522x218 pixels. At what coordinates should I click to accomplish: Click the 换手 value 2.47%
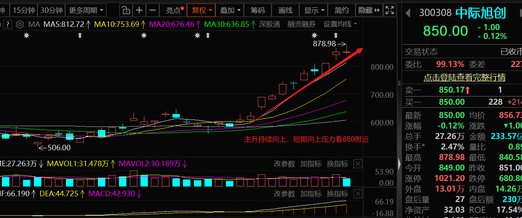click(453, 147)
